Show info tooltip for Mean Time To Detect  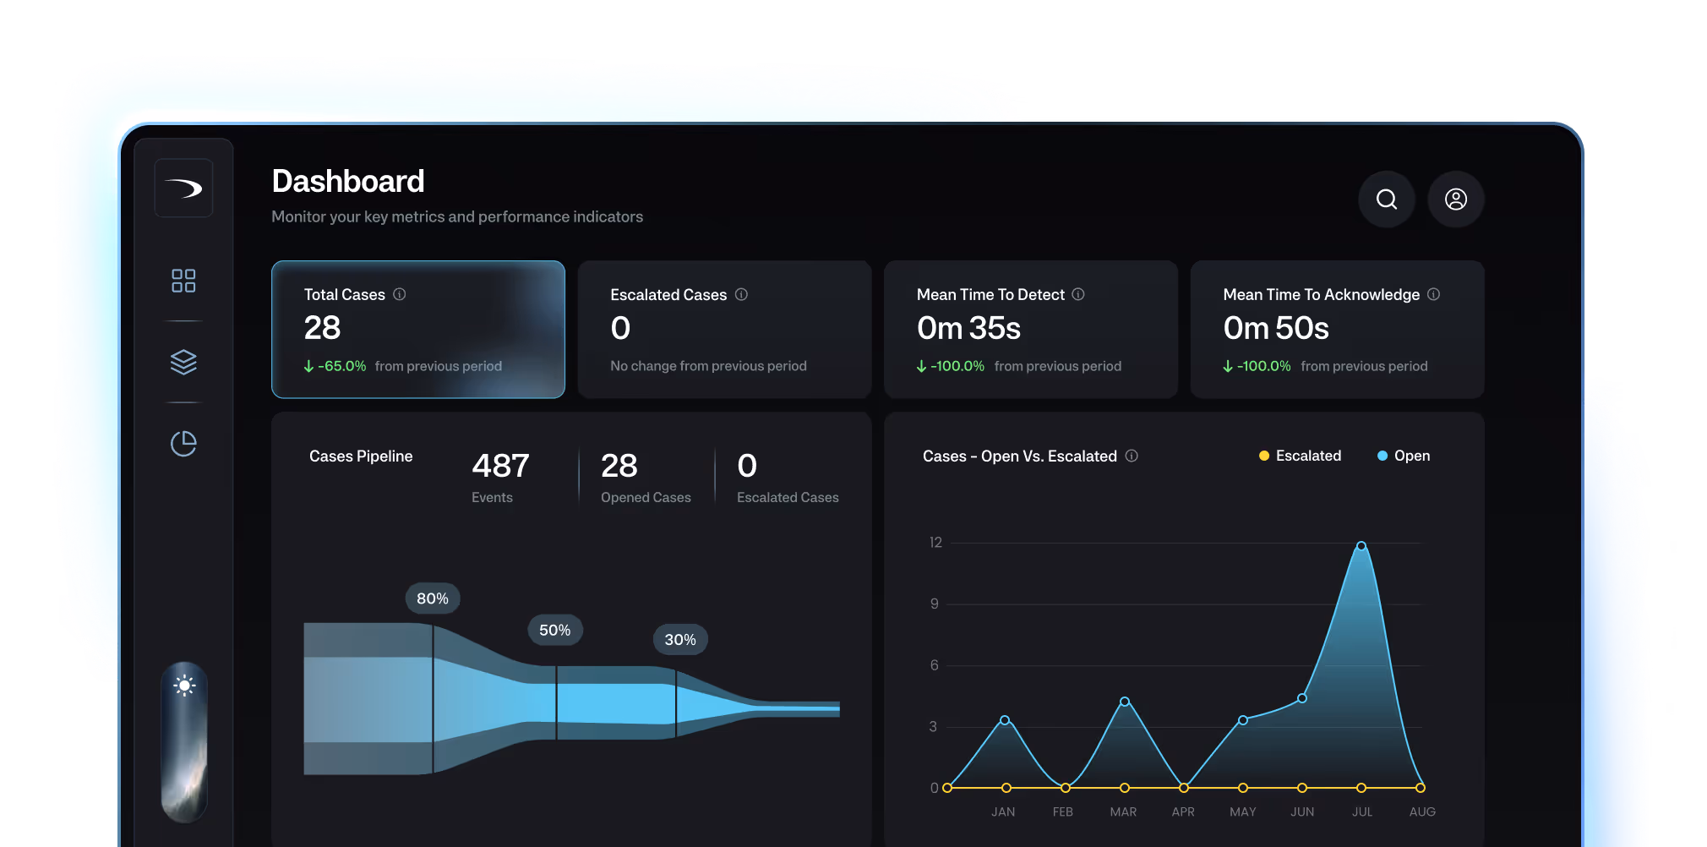coord(1078,294)
